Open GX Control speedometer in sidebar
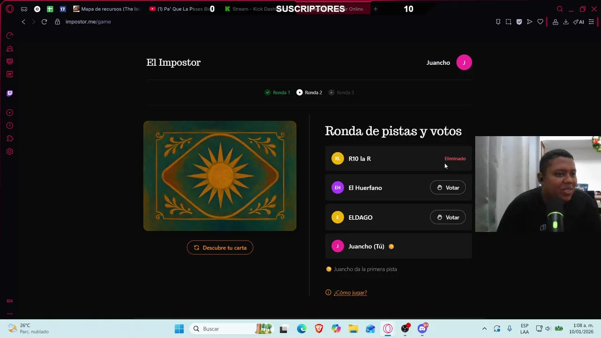The height and width of the screenshot is (338, 601). click(9, 35)
